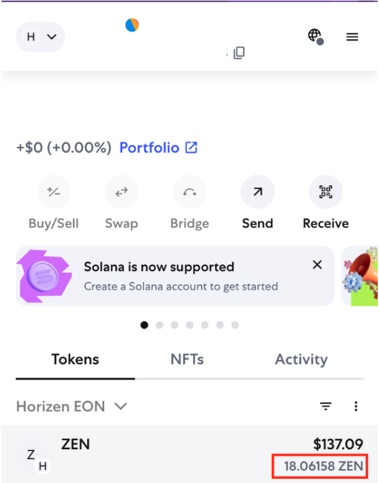Screen dimensions: 379x483
Task: Dismiss the Solana support banner
Action: [x=317, y=264]
